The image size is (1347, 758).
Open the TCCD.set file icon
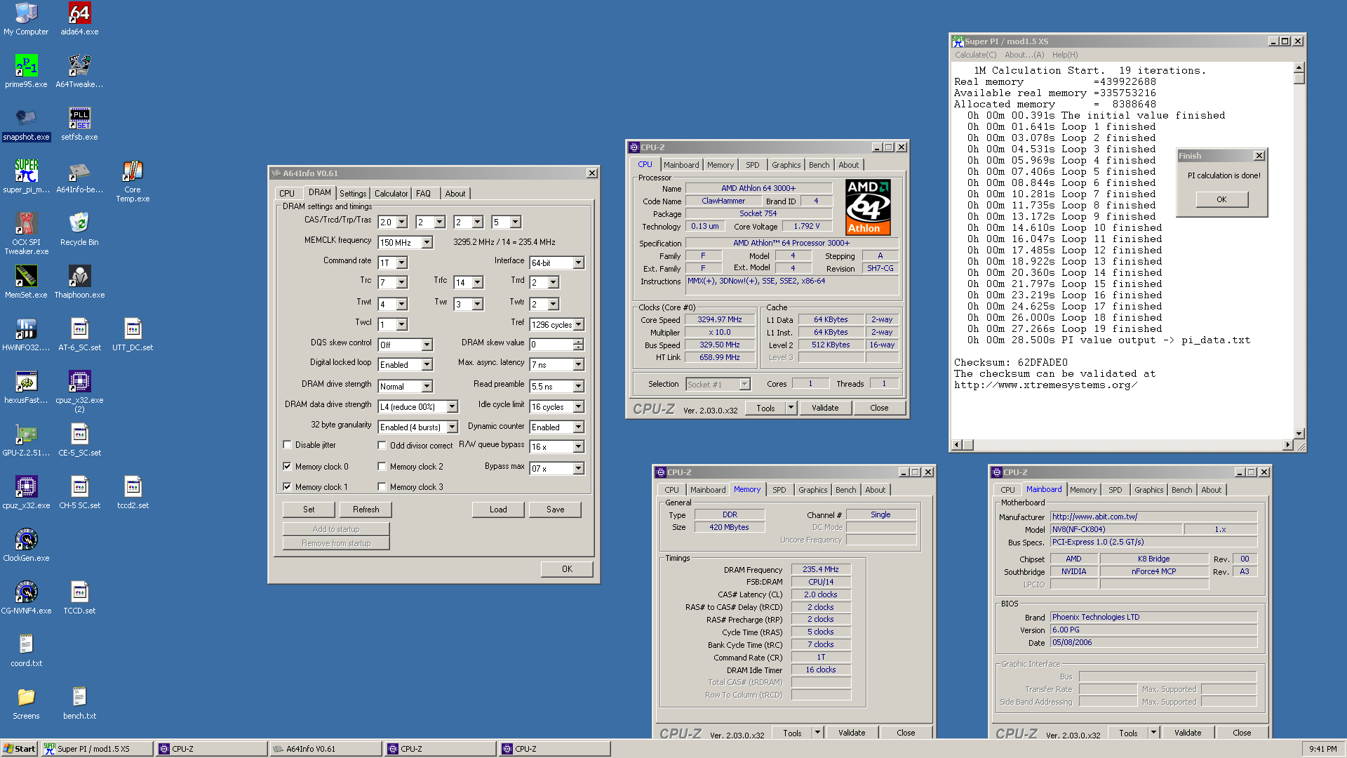pos(79,598)
